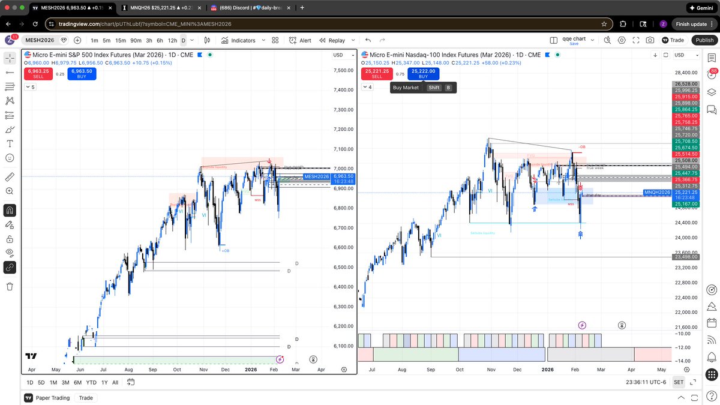
Task: Open the alerts panel with 88 badge
Action: (x=712, y=75)
